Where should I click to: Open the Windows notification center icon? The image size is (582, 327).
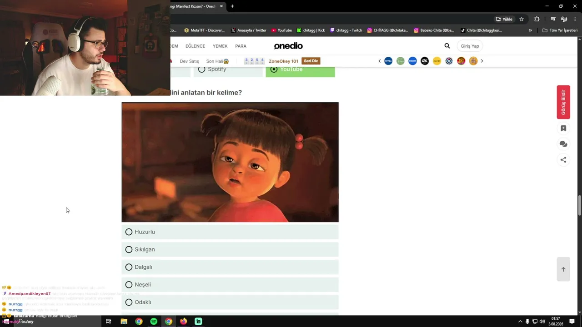tap(572, 322)
